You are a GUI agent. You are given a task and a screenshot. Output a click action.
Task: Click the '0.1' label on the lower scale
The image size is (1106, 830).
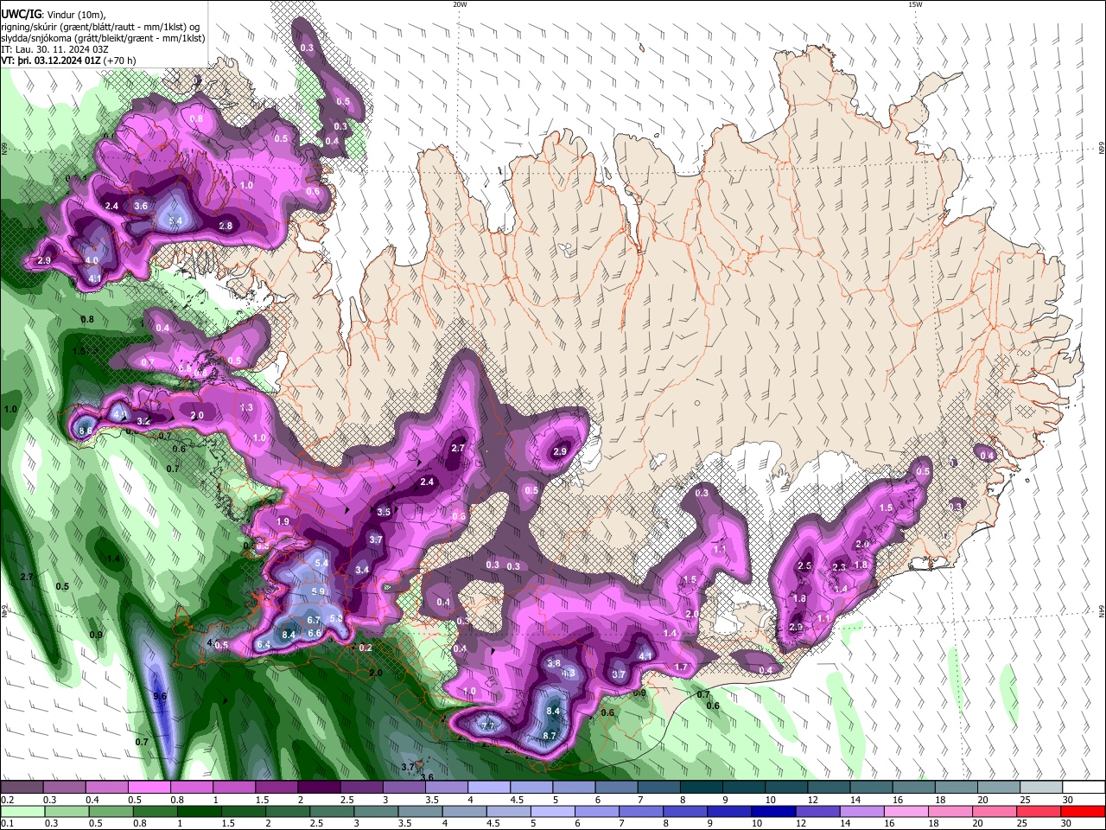click(7, 824)
